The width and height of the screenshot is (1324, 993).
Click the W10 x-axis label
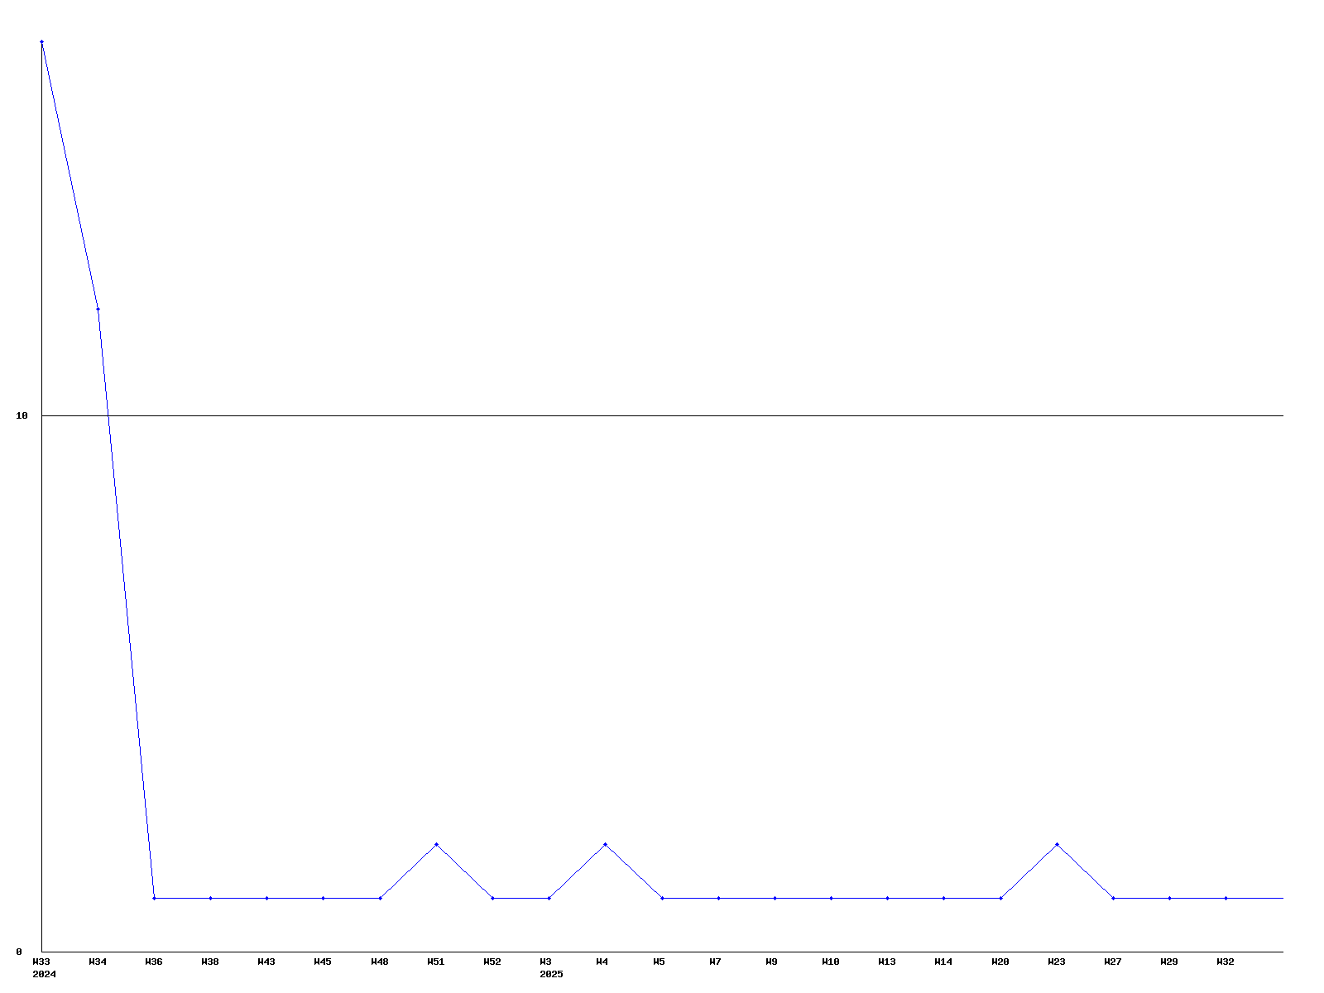click(831, 962)
